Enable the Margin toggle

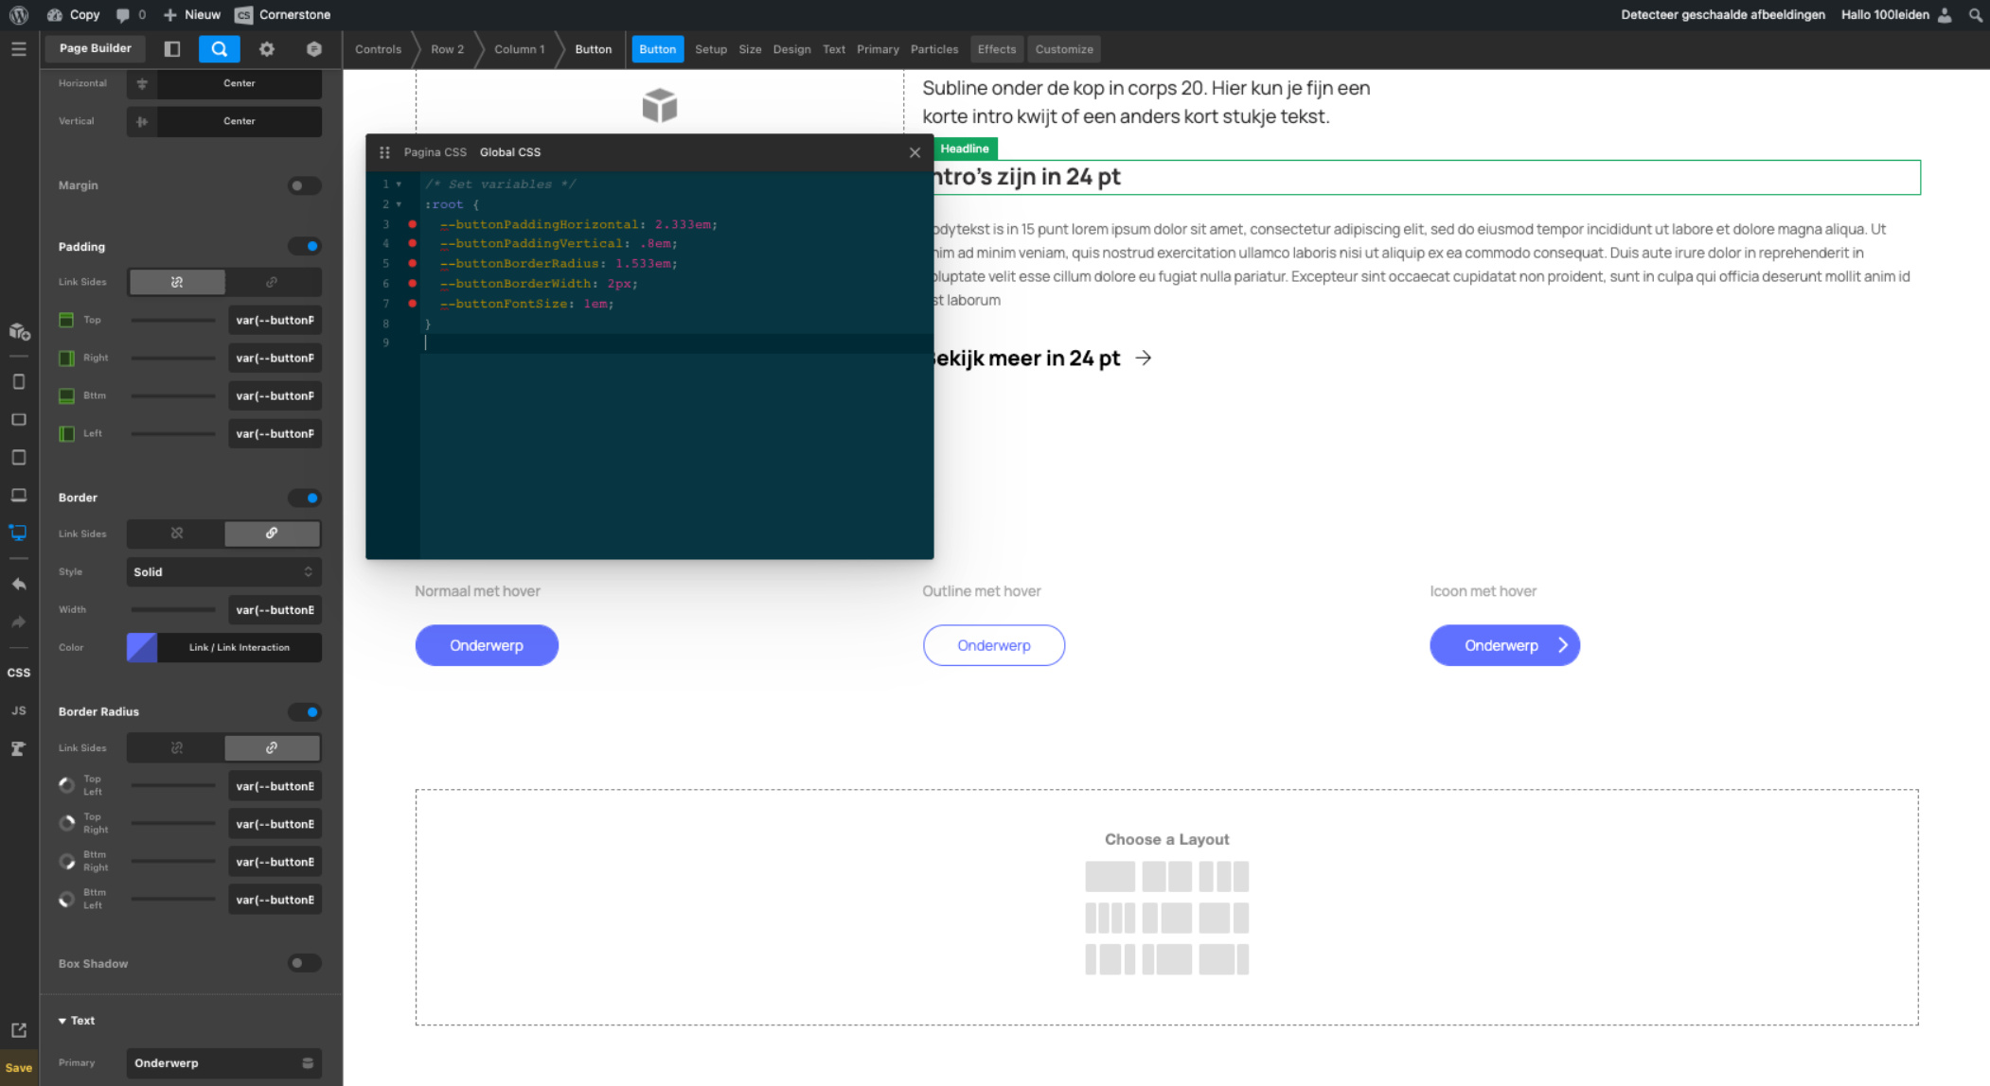(x=304, y=185)
